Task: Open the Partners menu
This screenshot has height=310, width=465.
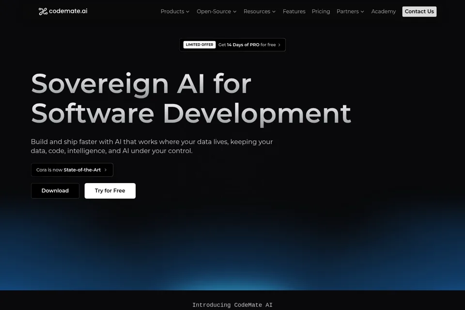Action: click(x=348, y=11)
